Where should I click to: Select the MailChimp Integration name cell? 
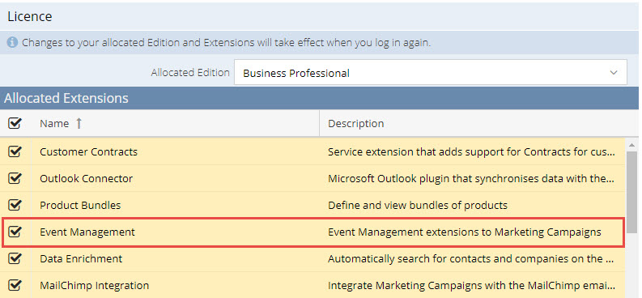[94, 285]
